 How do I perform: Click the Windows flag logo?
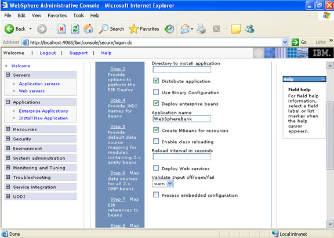(x=326, y=15)
